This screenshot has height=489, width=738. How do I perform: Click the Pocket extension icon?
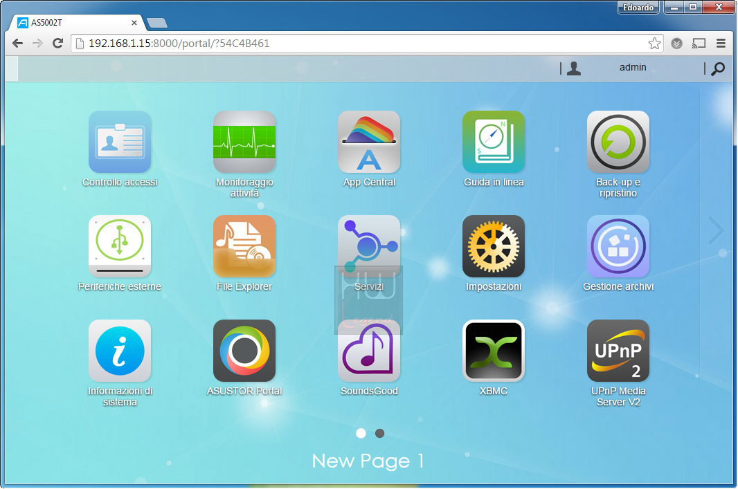tap(677, 44)
